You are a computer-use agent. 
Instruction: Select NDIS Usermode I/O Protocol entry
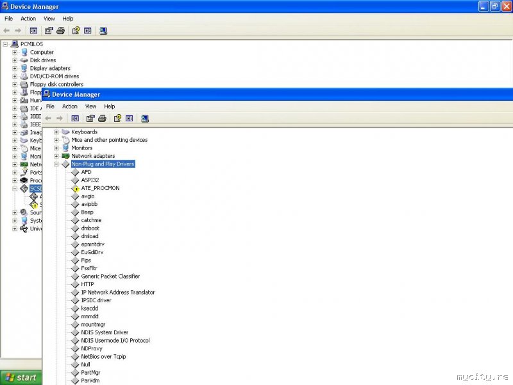click(x=115, y=341)
